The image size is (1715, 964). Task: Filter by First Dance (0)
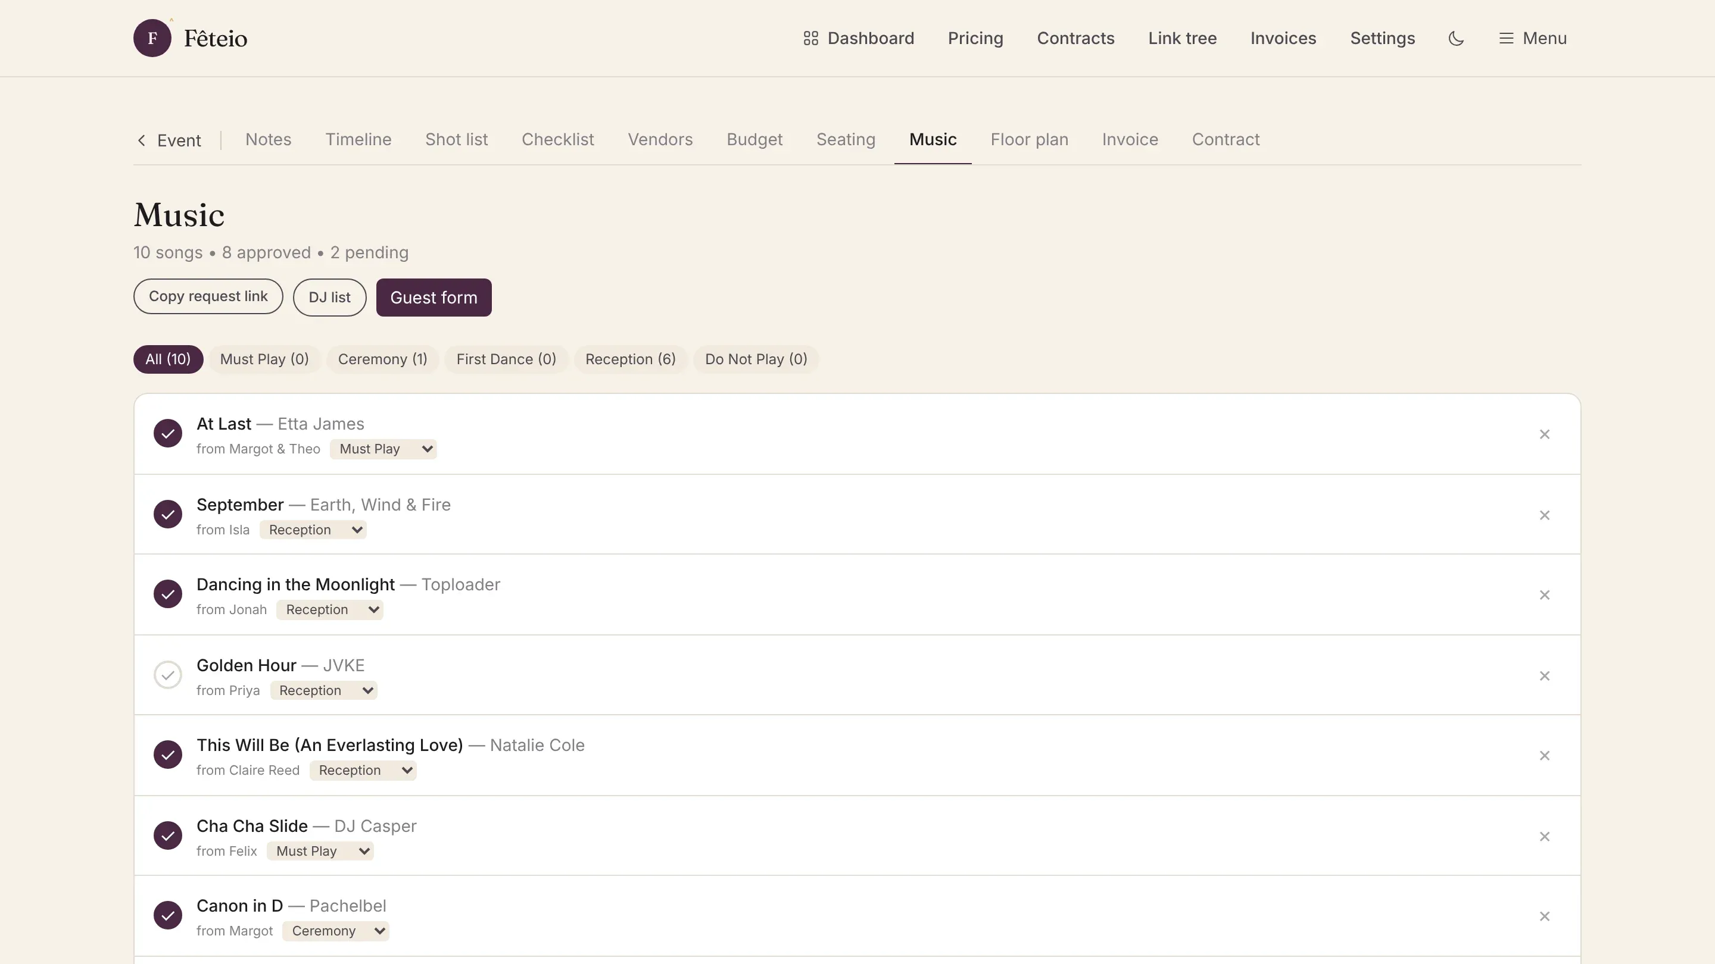[x=506, y=359]
